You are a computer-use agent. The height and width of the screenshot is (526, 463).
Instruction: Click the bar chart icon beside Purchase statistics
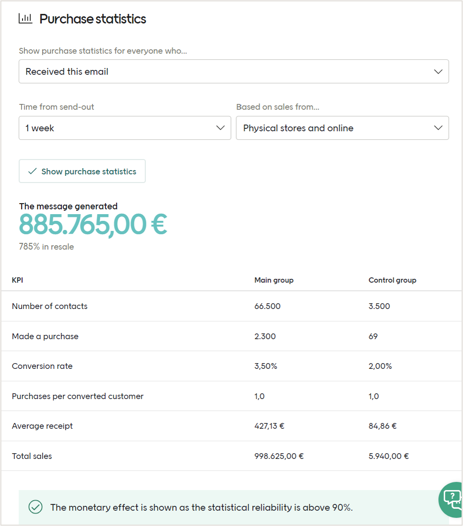pyautogui.click(x=25, y=18)
